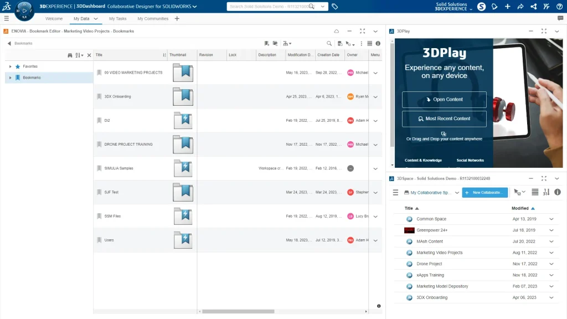The height and width of the screenshot is (319, 567).
Task: Open the social network share icon
Action: click(533, 7)
